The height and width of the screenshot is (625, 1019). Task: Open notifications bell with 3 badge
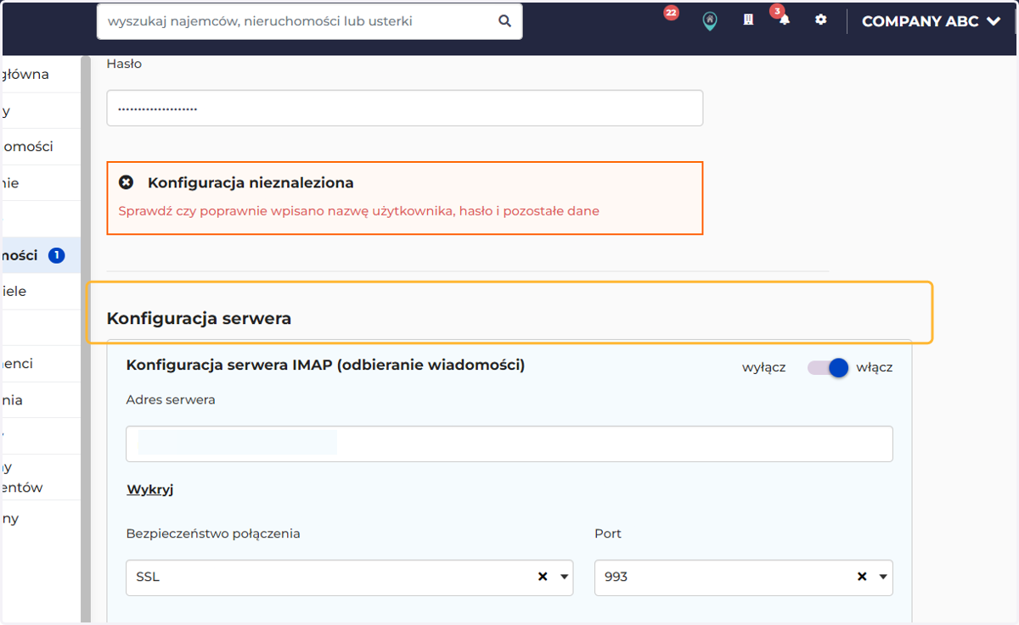click(782, 17)
